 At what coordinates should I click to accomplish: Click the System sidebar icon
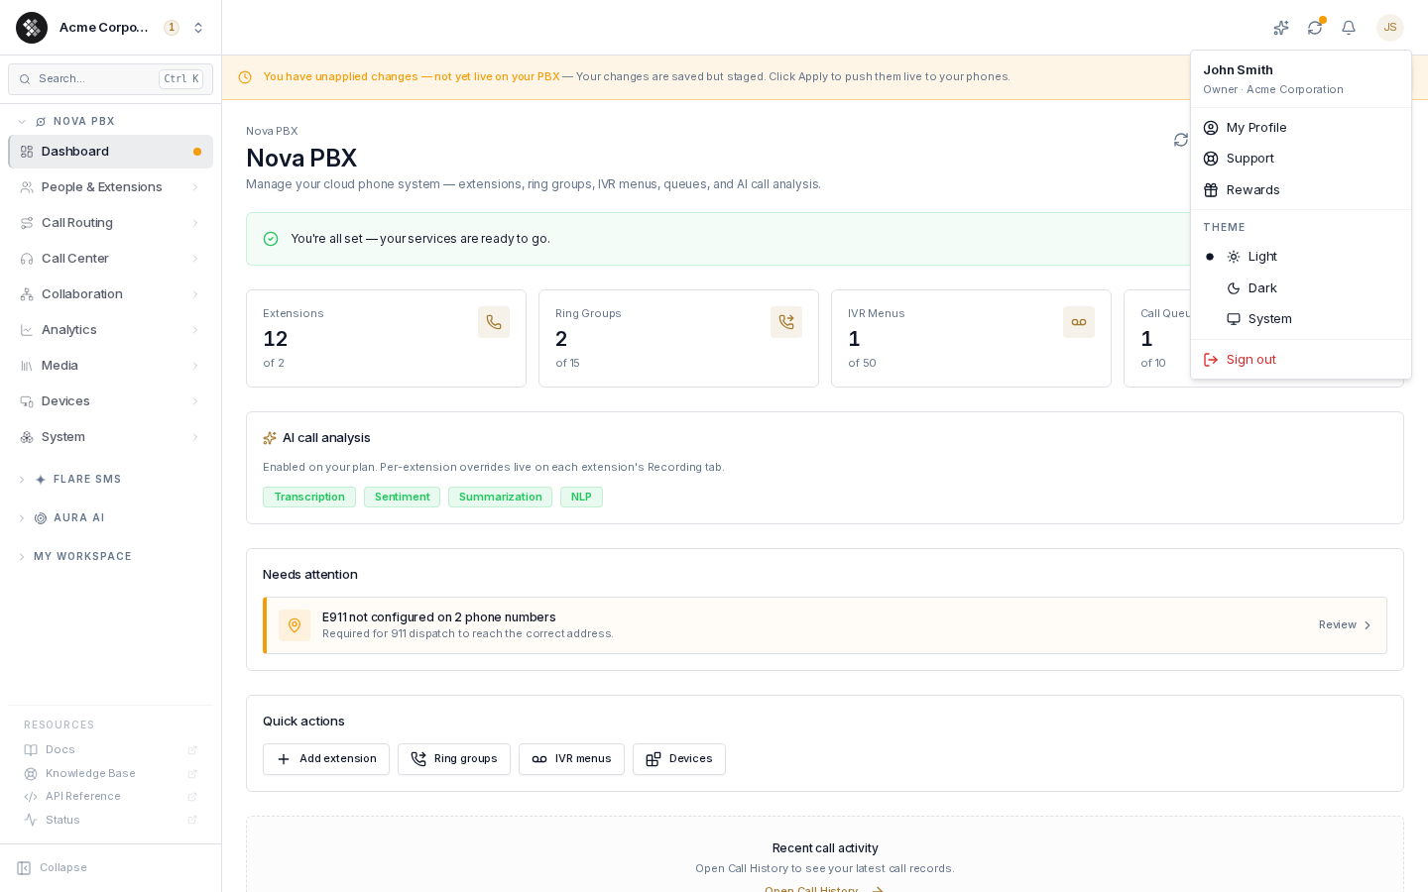[27, 437]
